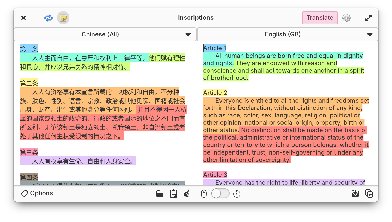Copy translation using the copy icon
Viewport: 392px width, 222px height.
point(369,193)
